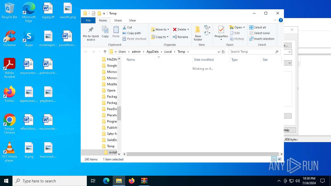Switch to the View ribbon tab
Screen dimensions: 331x186
pyautogui.click(x=132, y=20)
